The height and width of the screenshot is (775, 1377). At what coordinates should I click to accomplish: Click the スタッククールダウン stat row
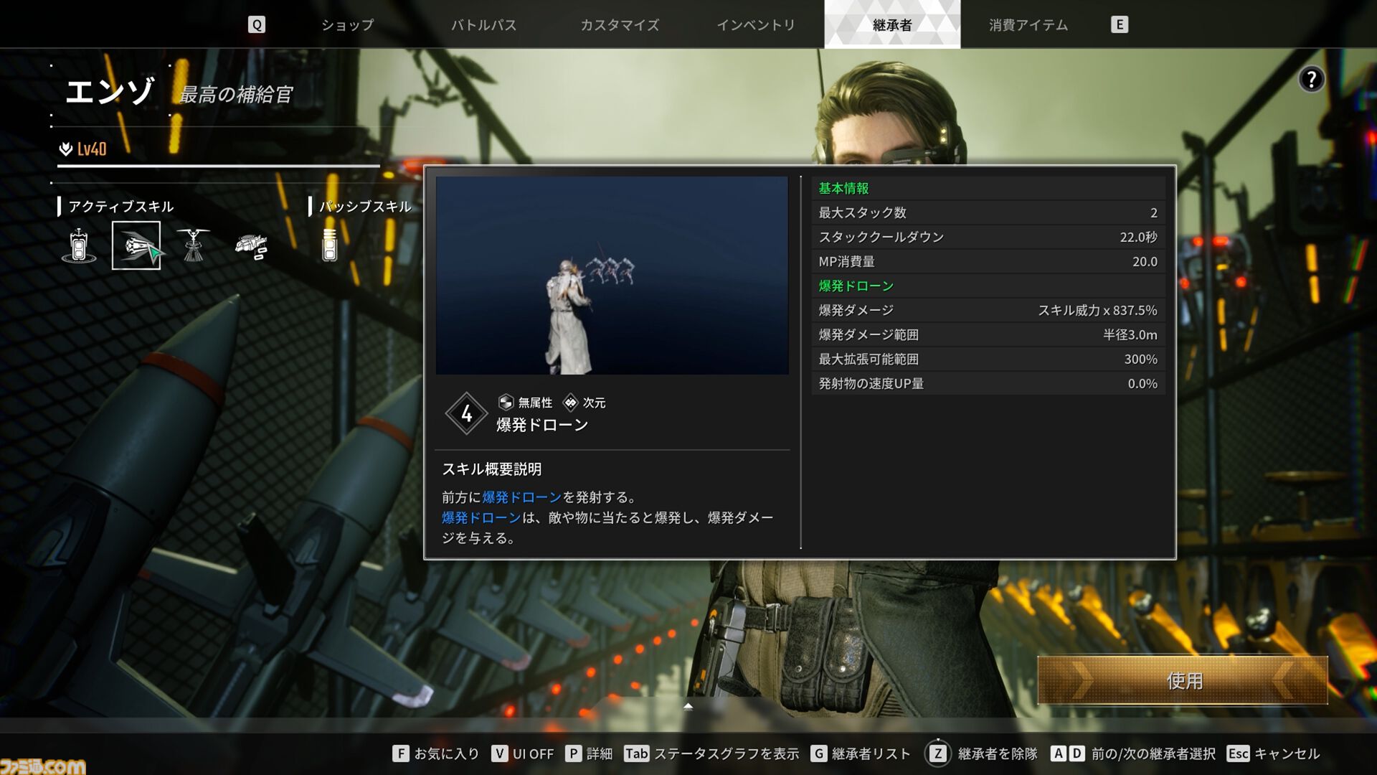pyautogui.click(x=988, y=237)
